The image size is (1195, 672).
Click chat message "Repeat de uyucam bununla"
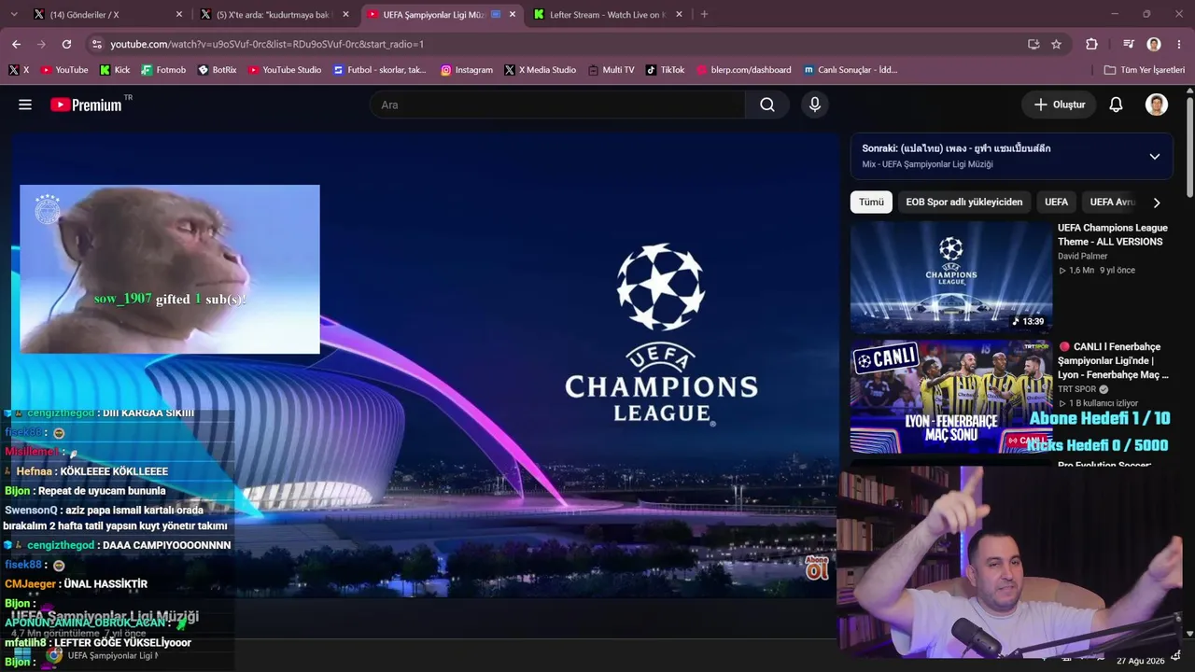click(x=102, y=491)
